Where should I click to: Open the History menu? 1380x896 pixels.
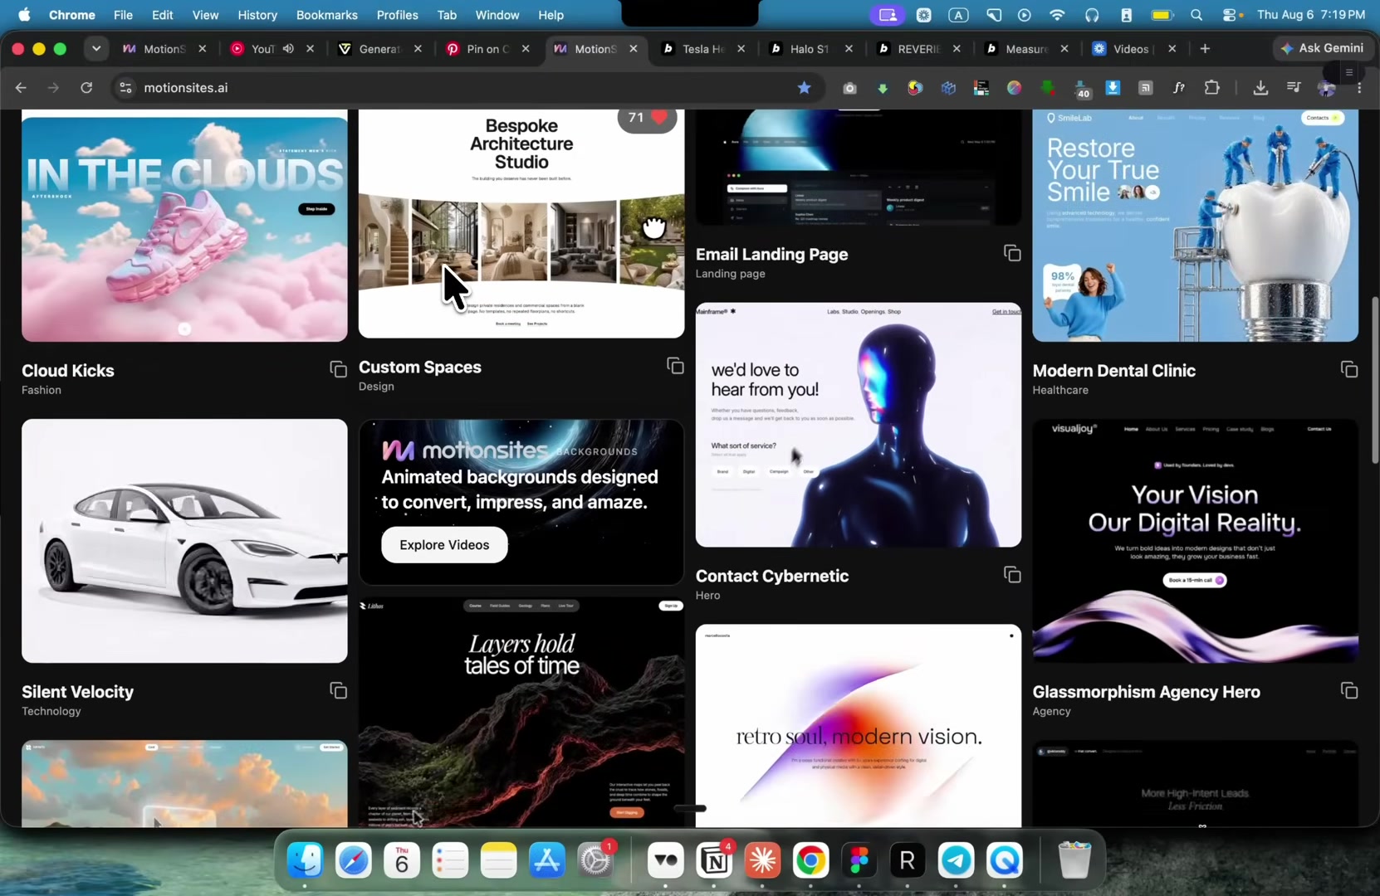[x=257, y=15]
